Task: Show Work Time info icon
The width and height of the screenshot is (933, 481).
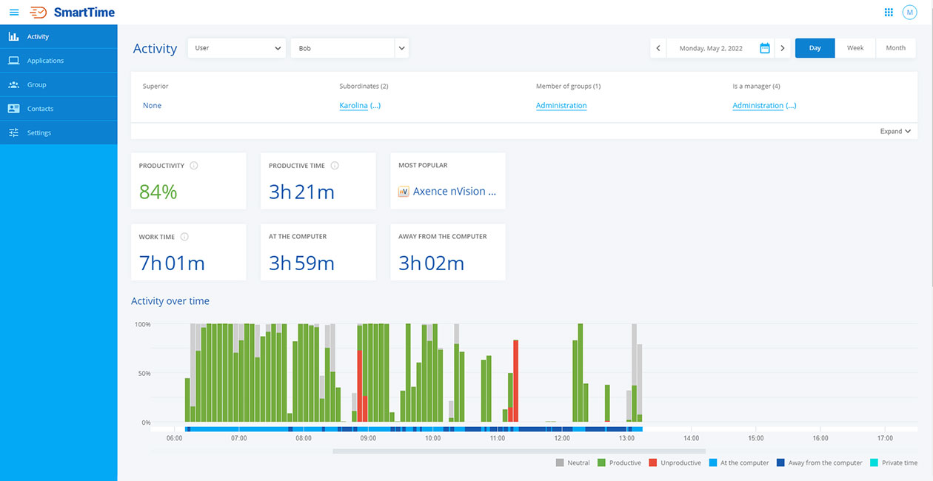Action: tap(184, 237)
